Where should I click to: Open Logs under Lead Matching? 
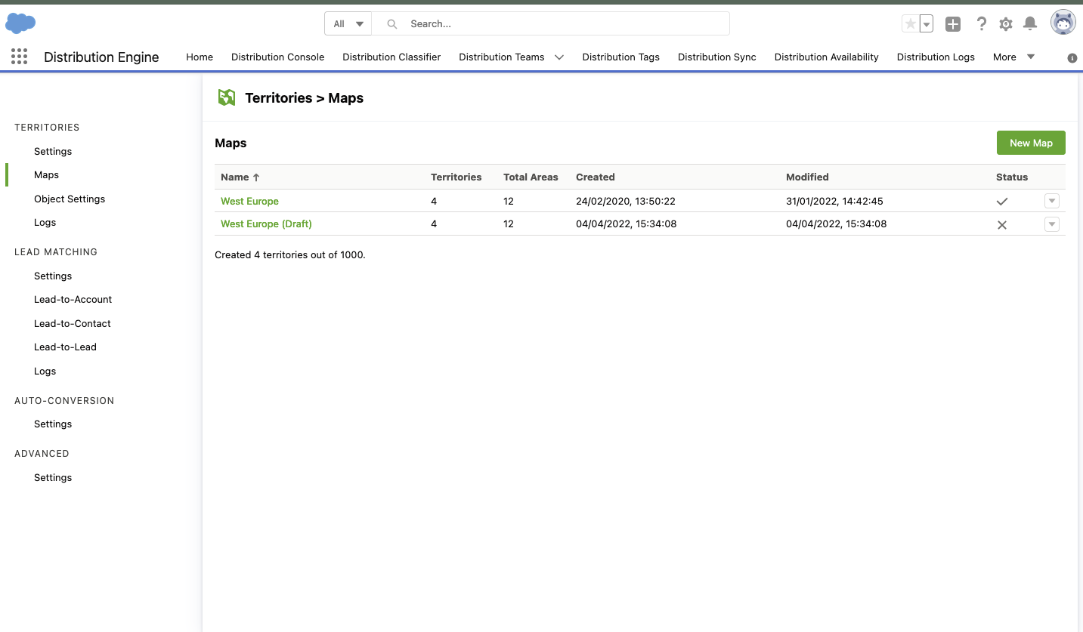[x=45, y=371]
